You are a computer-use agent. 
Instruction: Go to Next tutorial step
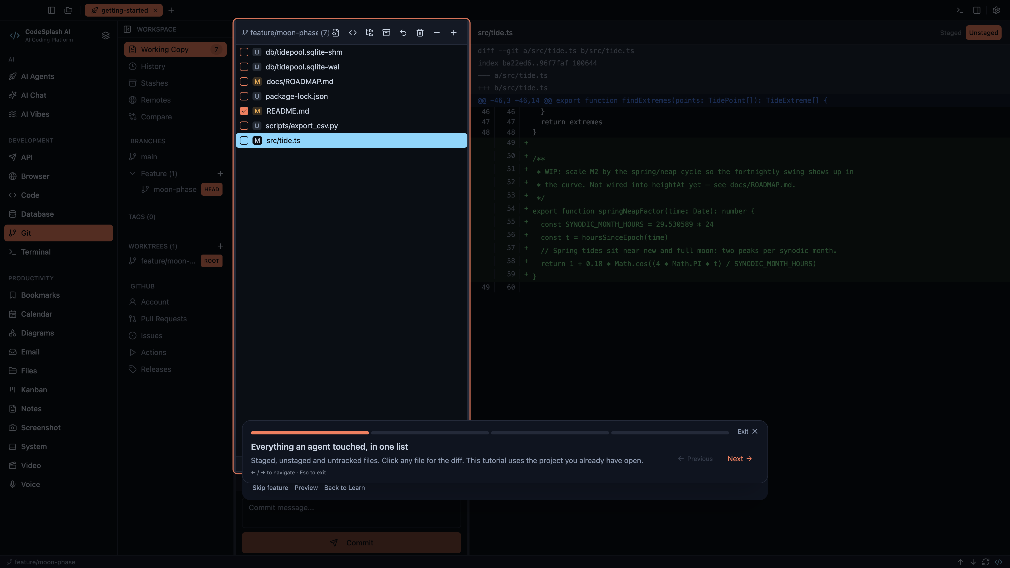(x=739, y=459)
